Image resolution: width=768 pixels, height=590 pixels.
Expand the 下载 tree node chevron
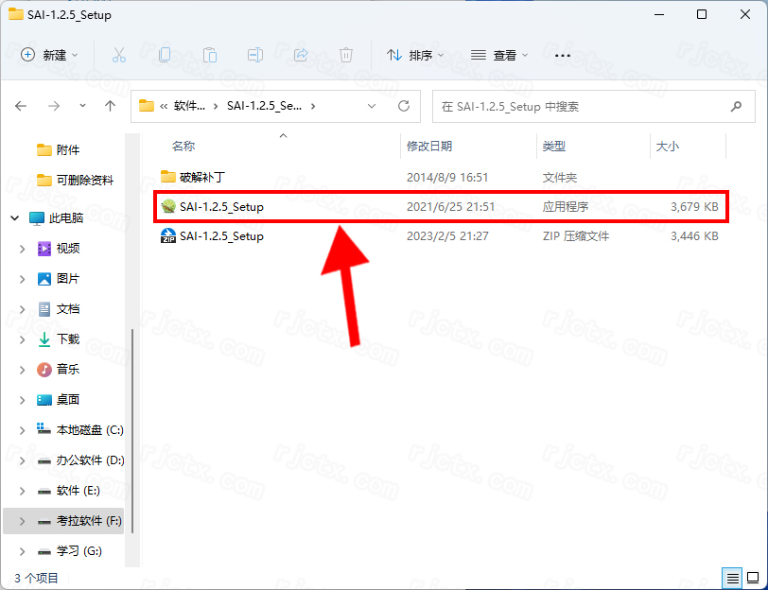click(x=23, y=338)
